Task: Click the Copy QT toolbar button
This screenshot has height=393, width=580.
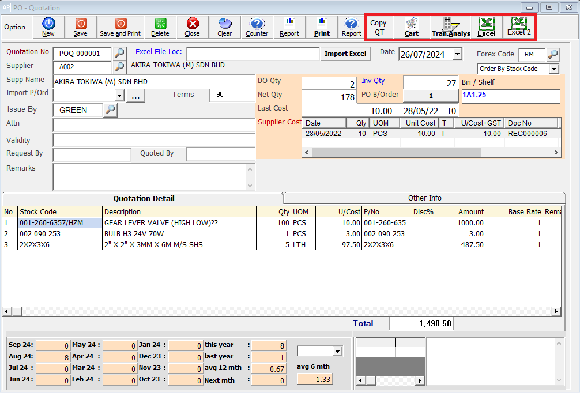Action: tap(378, 27)
